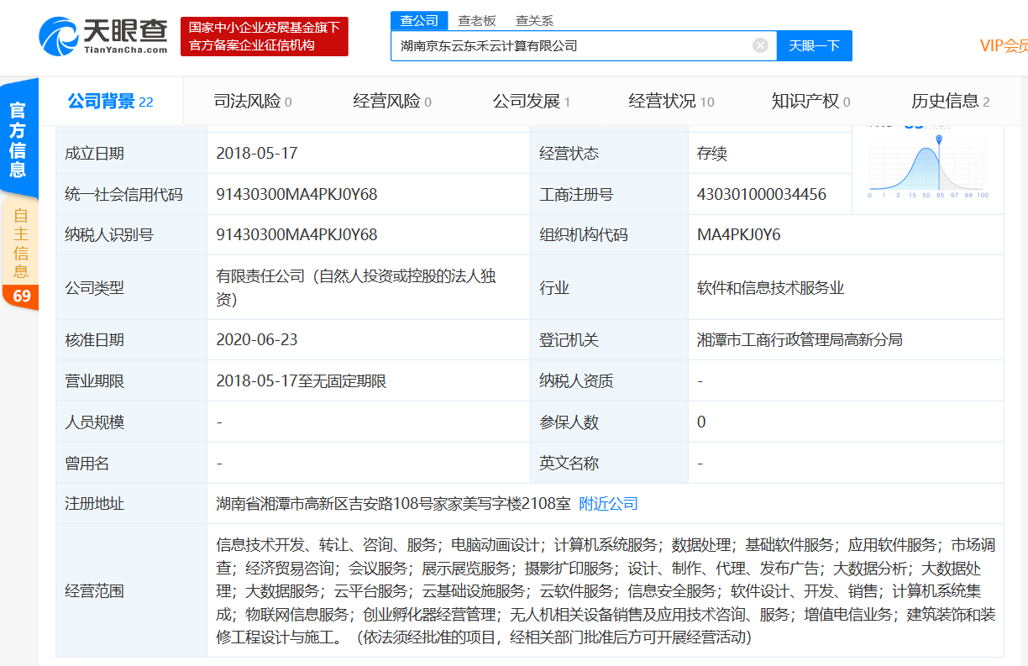Open the 知识产权 tab
This screenshot has width=1028, height=666.
click(810, 102)
